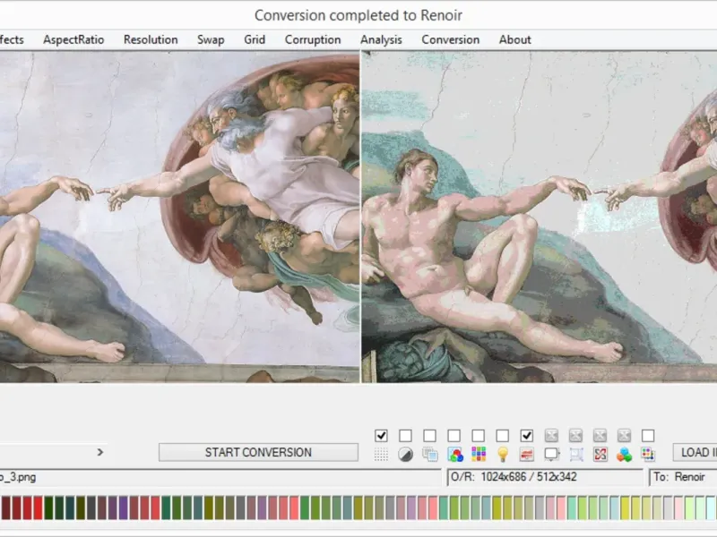
Task: Open the Conversion menu
Action: click(x=451, y=39)
